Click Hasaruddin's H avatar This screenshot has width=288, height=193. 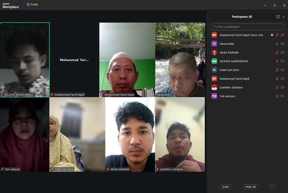tap(214, 44)
